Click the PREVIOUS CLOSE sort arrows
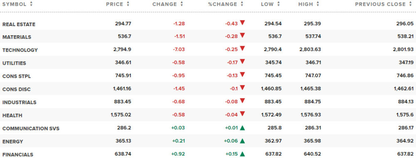The height and width of the screenshot is (158, 416). [x=411, y=4]
